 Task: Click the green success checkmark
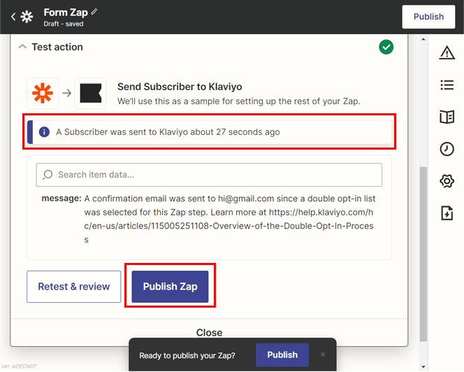tap(386, 47)
